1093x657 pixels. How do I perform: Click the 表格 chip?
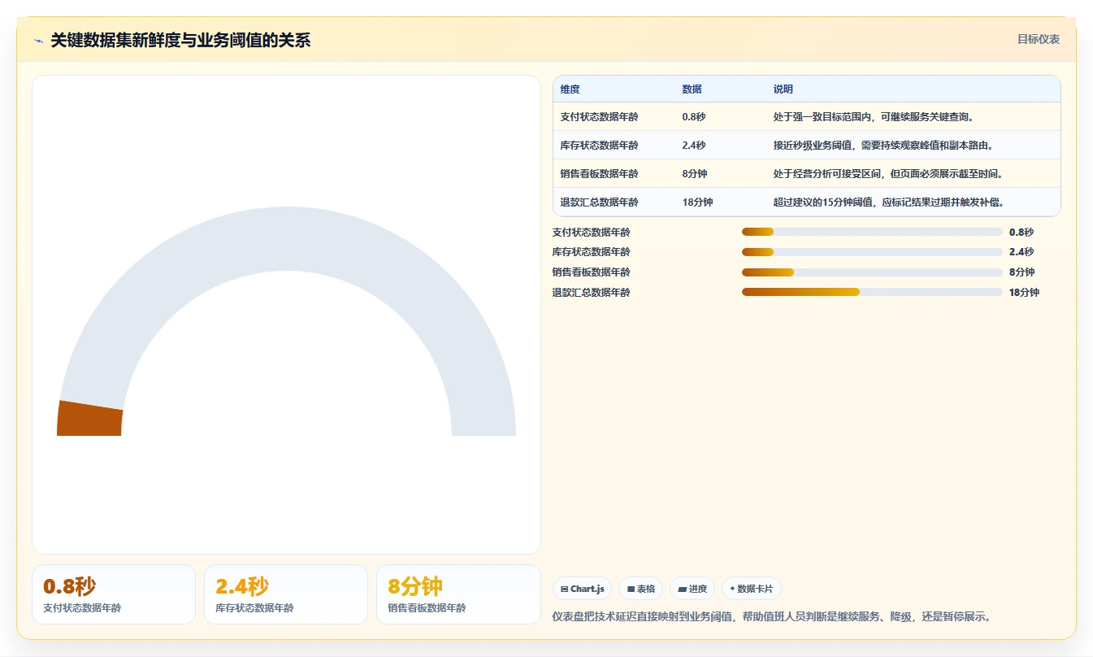click(x=641, y=589)
